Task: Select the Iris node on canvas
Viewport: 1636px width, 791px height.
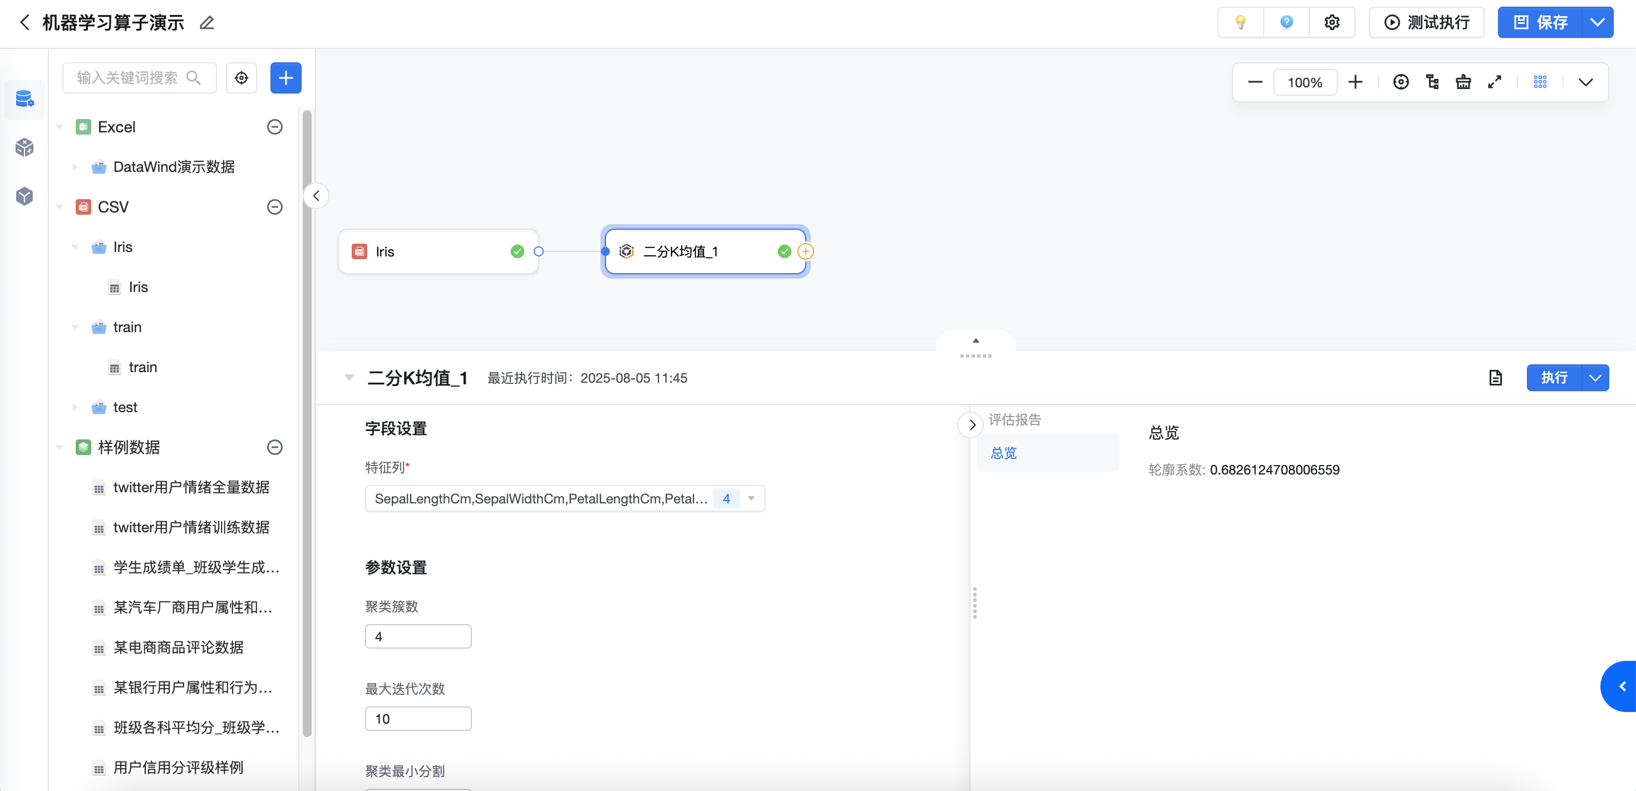Action: (438, 252)
